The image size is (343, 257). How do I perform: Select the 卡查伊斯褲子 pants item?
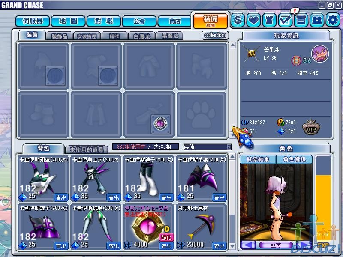[149, 178]
